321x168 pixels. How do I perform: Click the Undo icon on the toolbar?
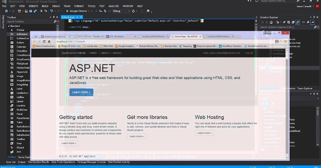coord(52,11)
